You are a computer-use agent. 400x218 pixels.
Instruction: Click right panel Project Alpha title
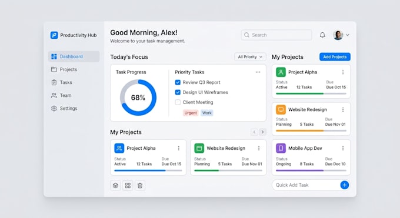[302, 72]
